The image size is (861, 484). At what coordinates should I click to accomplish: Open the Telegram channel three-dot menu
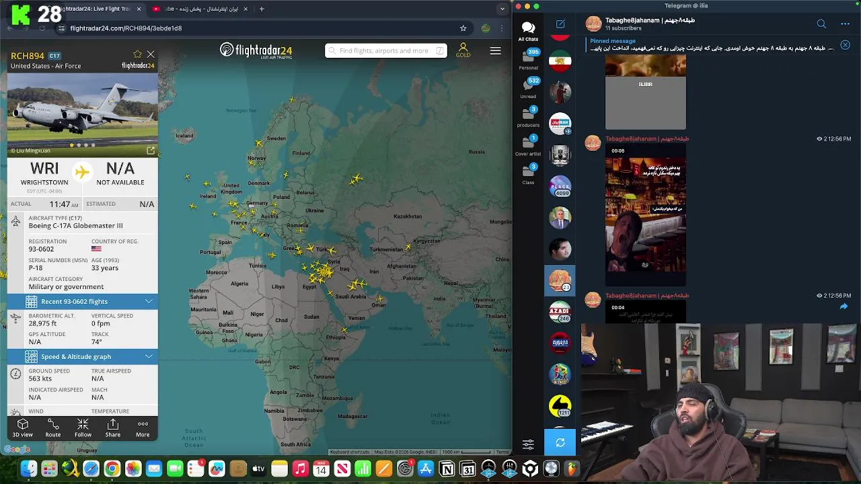coord(845,24)
